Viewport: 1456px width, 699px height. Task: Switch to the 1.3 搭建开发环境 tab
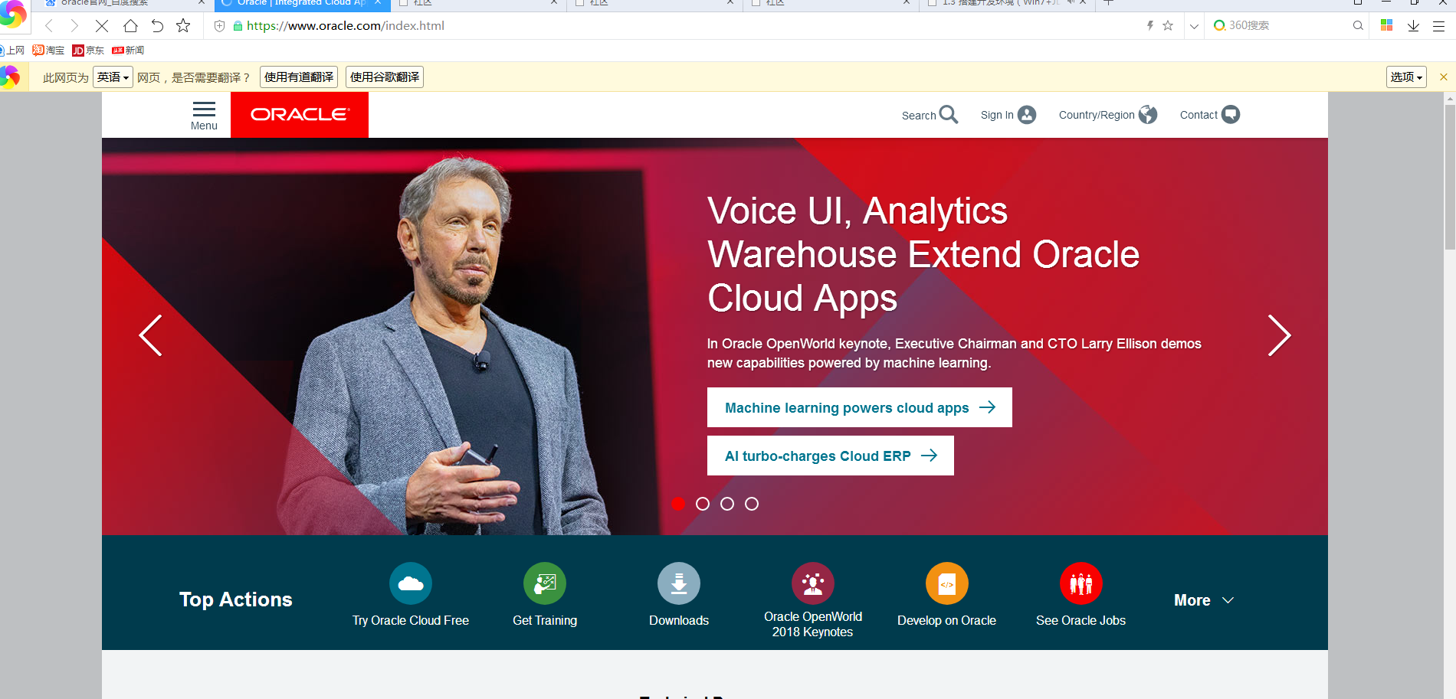(1000, 3)
